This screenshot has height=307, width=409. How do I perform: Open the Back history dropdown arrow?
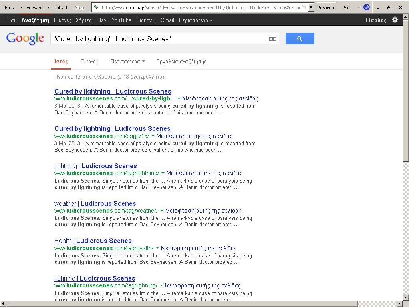coord(21,7)
